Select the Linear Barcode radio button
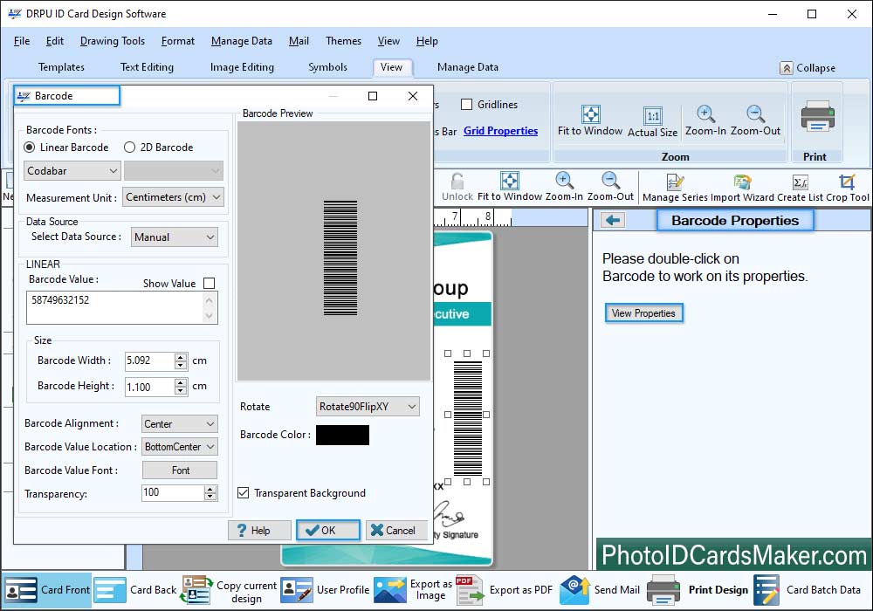The image size is (873, 611). [30, 148]
